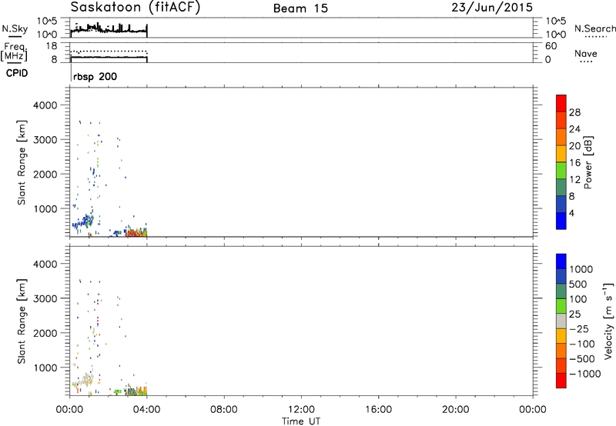The image size is (616, 426).
Task: Select the '20' value on Power color bar
Action: coord(574,146)
